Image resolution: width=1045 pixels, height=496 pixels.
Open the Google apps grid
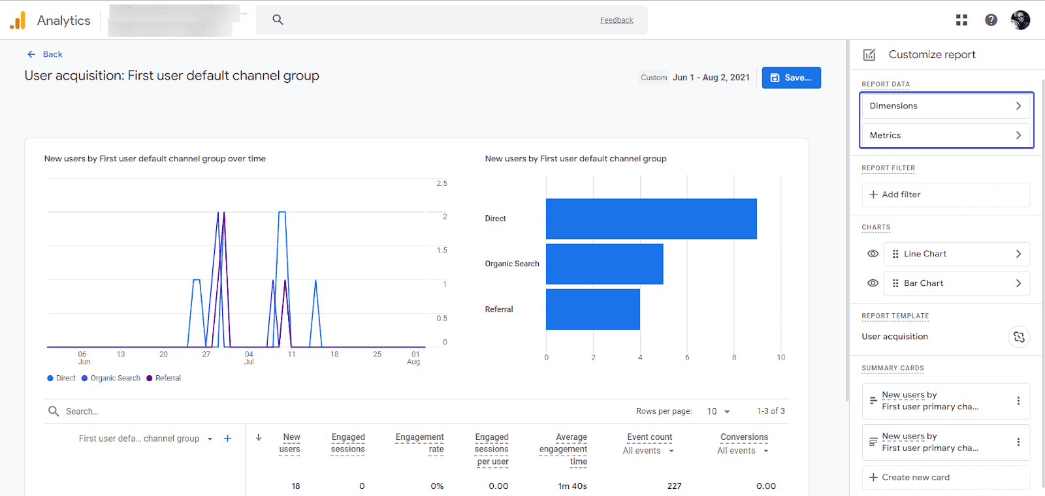click(x=961, y=20)
